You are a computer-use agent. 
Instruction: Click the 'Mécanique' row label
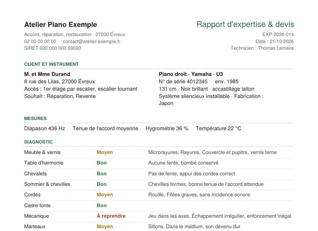coord(36,216)
